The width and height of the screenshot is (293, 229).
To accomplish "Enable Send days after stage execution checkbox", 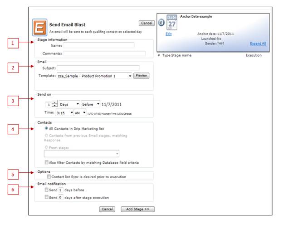I will pyautogui.click(x=47, y=197).
